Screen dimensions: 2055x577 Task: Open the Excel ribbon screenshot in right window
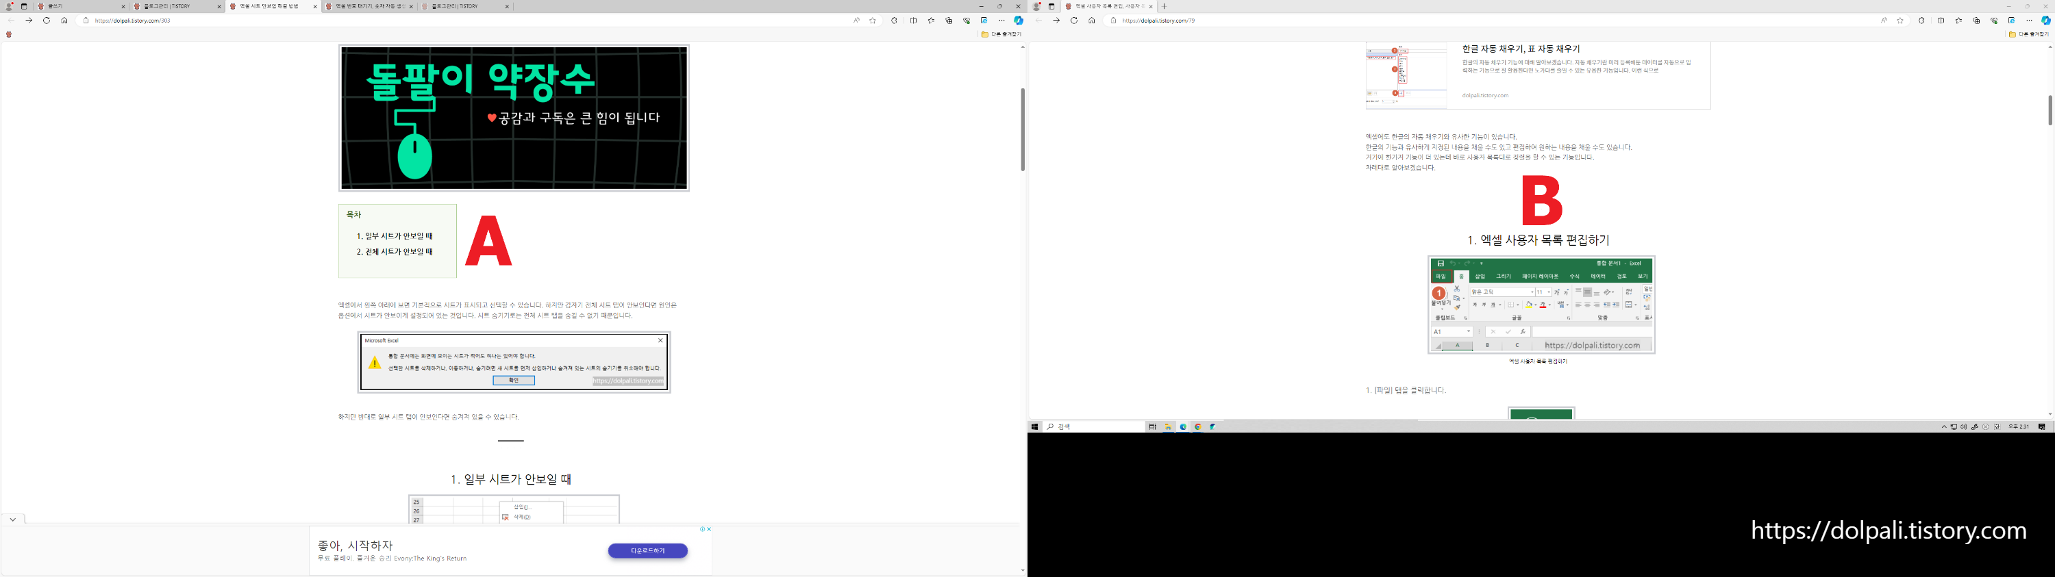(x=1541, y=305)
